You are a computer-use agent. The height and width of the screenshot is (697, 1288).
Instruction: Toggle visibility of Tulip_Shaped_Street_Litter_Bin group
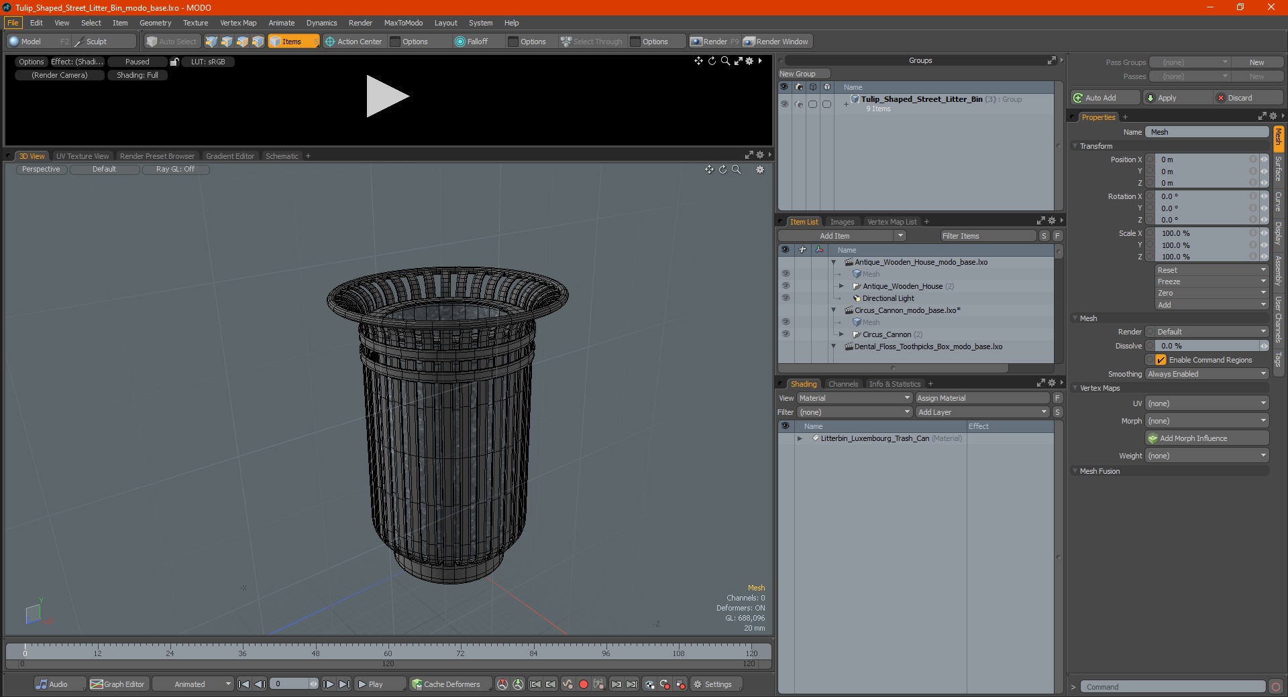784,104
